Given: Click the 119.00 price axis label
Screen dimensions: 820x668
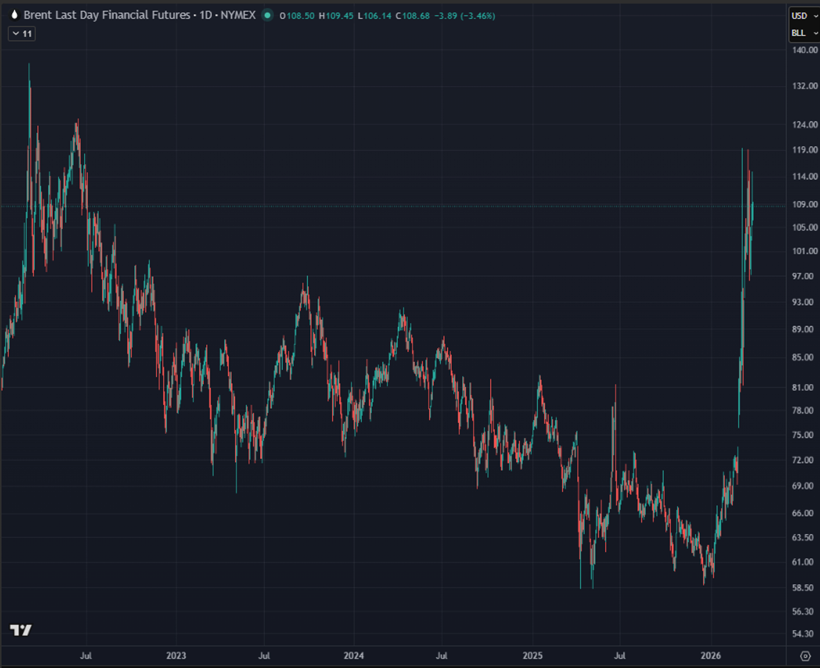Looking at the screenshot, I should coord(805,150).
